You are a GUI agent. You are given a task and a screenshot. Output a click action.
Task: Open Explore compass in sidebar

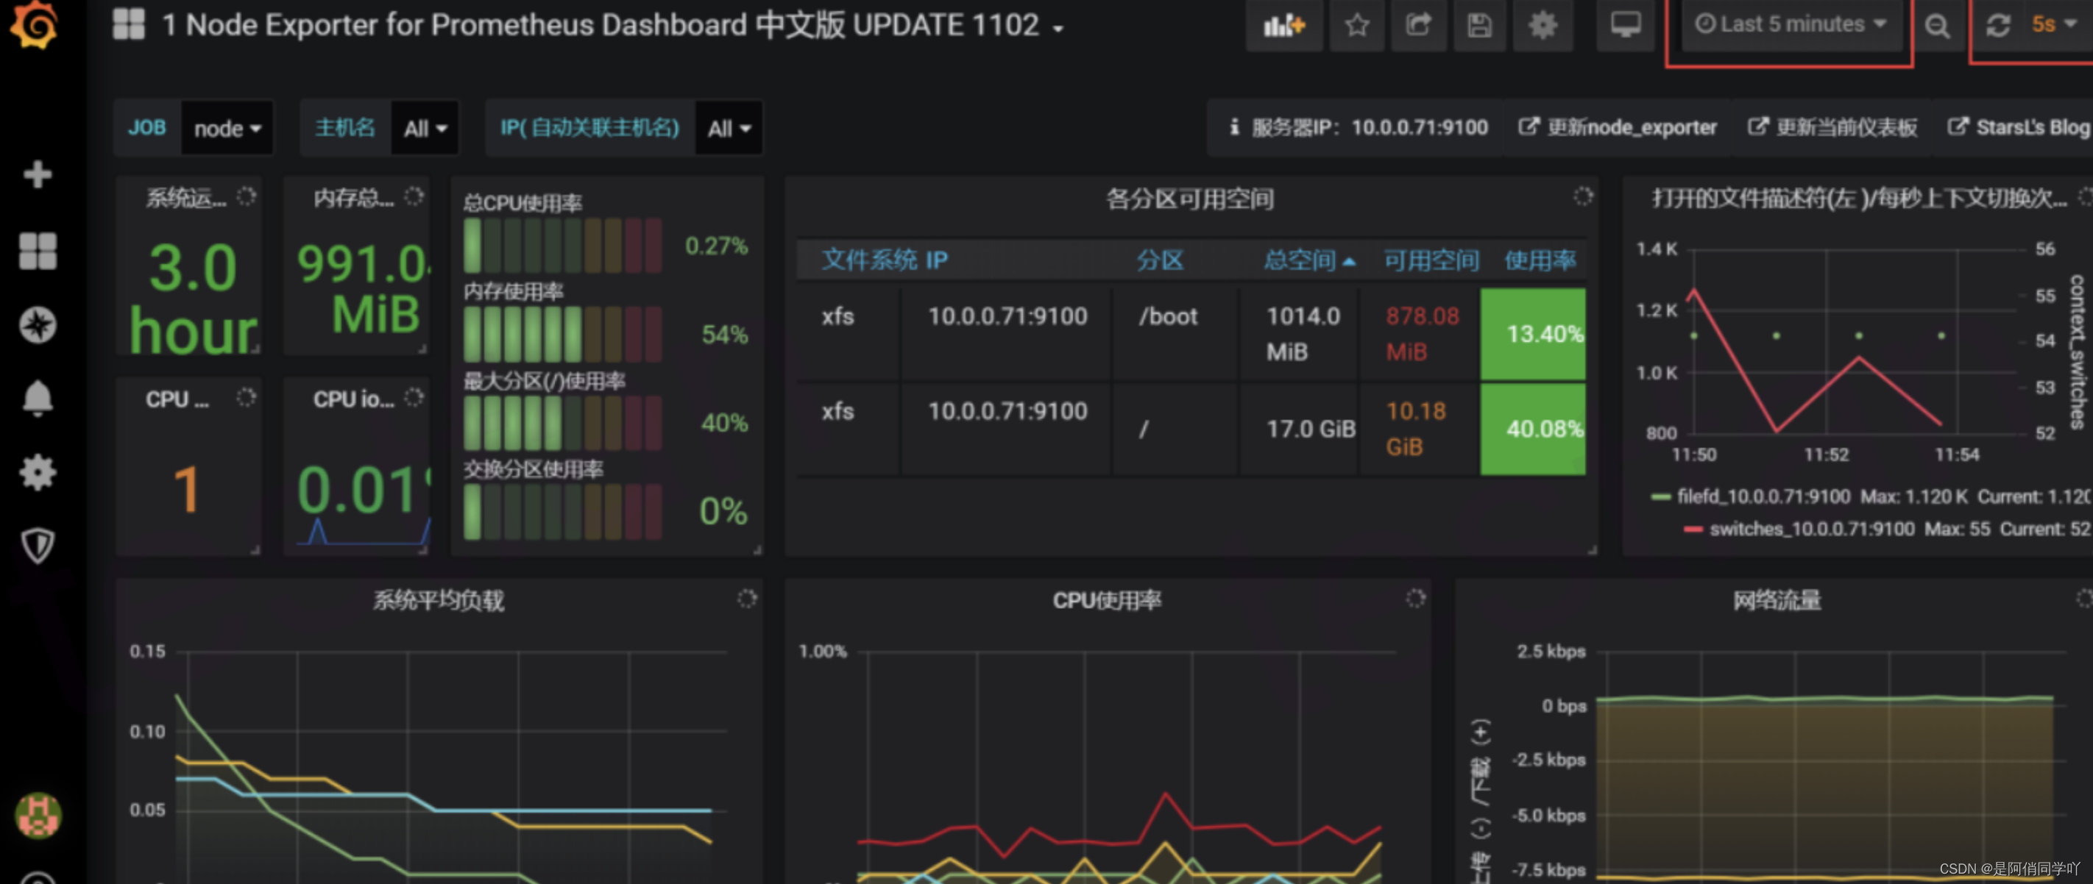click(x=38, y=326)
